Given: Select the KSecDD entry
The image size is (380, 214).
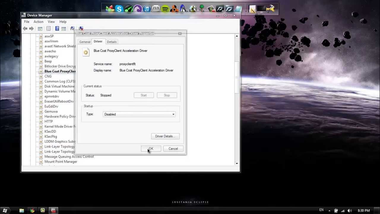Looking at the screenshot, I should coord(50,132).
